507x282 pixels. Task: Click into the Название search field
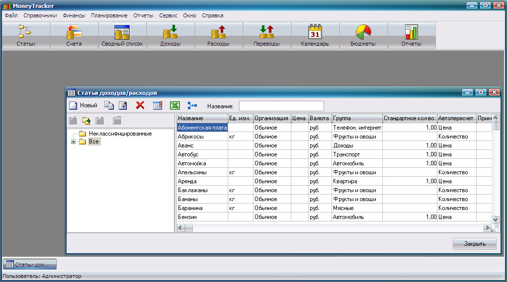pyautogui.click(x=281, y=106)
